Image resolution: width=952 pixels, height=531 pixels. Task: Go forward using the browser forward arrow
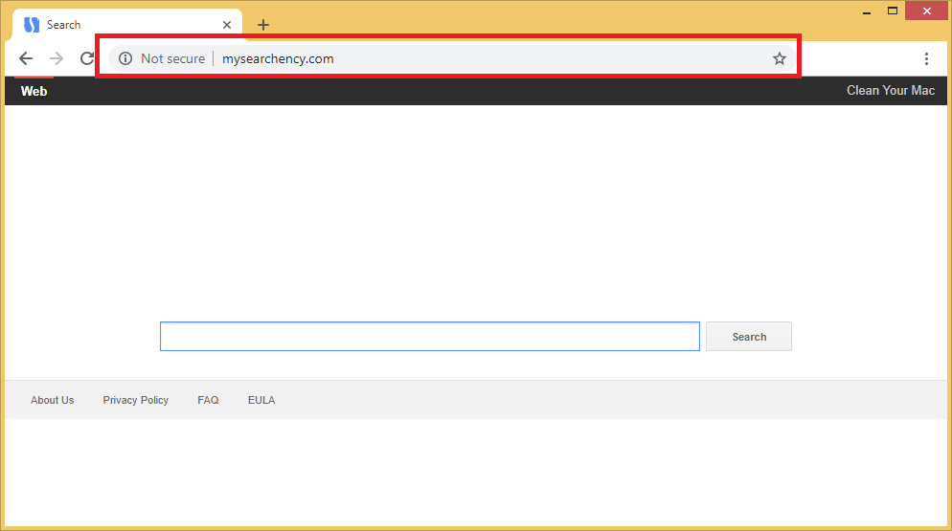point(57,58)
